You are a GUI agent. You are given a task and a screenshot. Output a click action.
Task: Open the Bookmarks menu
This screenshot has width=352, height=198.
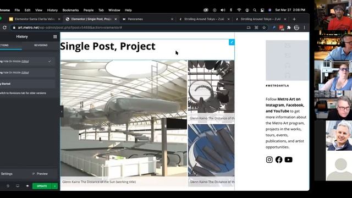click(x=70, y=10)
